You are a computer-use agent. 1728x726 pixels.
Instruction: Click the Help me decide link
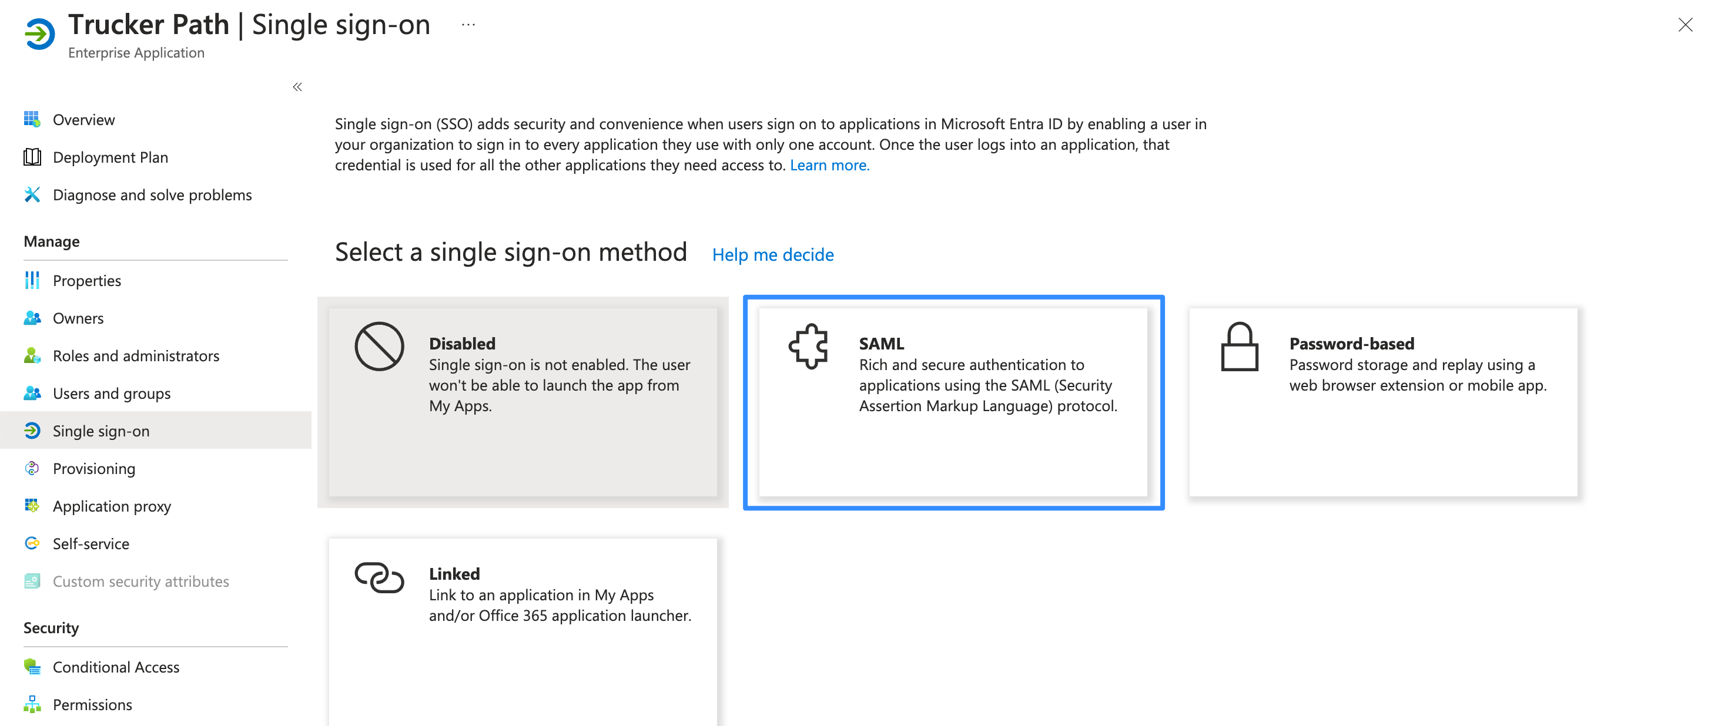[773, 255]
